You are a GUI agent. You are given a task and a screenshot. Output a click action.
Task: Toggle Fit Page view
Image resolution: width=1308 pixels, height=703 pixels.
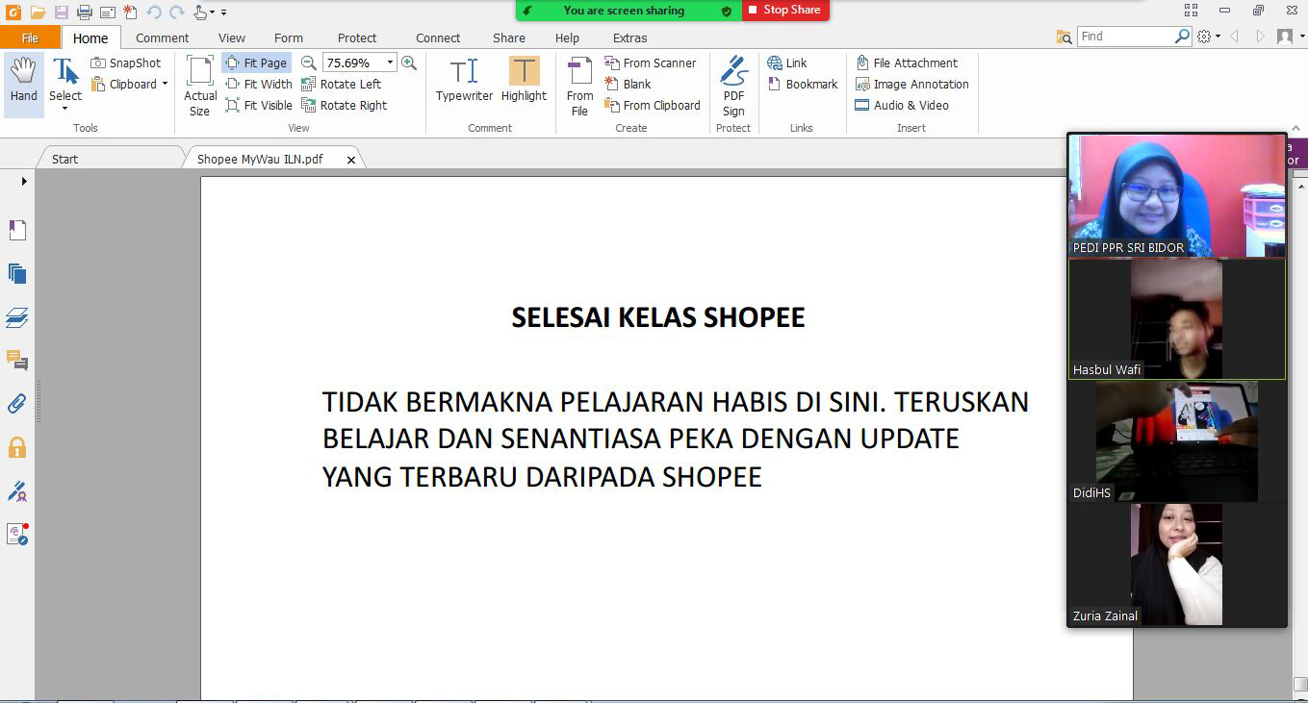pos(257,63)
